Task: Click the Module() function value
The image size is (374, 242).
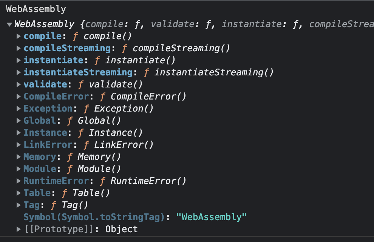Action: pos(99,169)
